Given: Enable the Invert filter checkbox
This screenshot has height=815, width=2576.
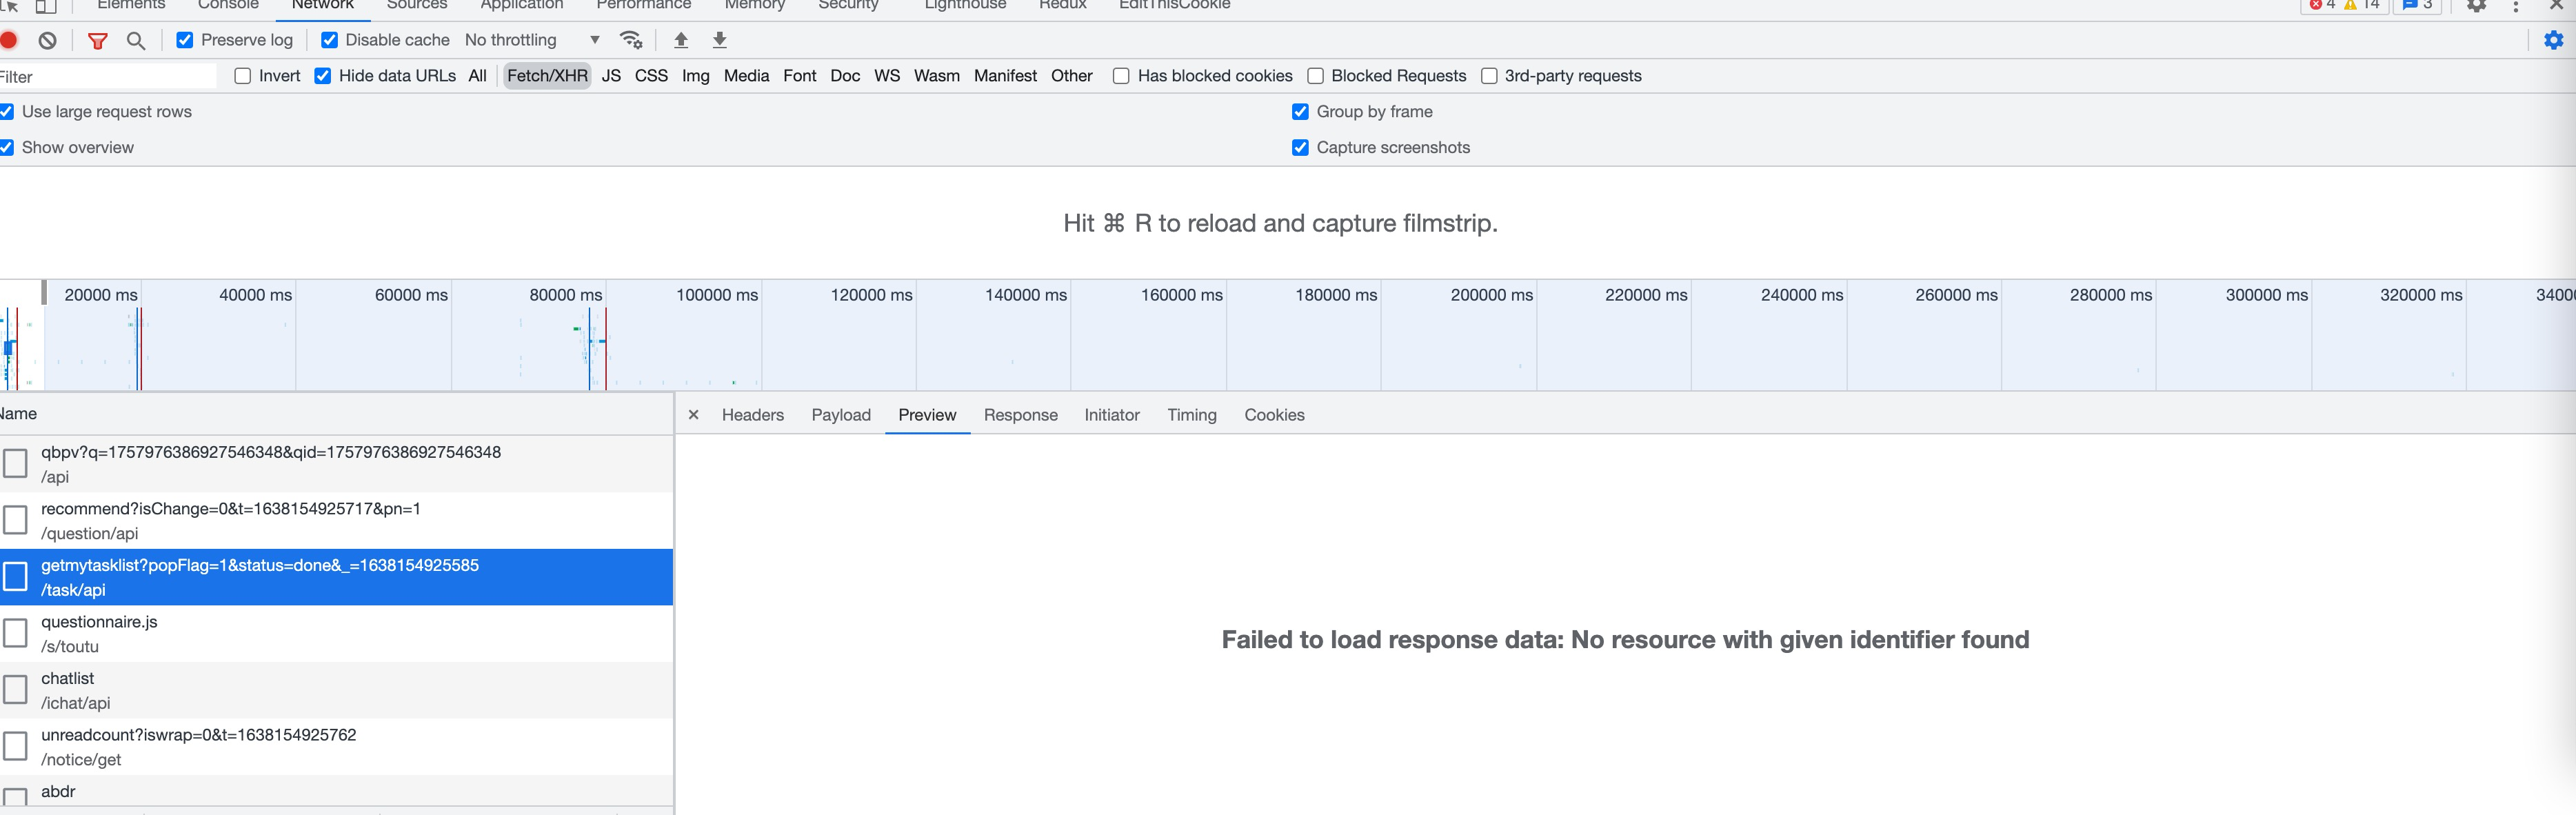Looking at the screenshot, I should (242, 76).
